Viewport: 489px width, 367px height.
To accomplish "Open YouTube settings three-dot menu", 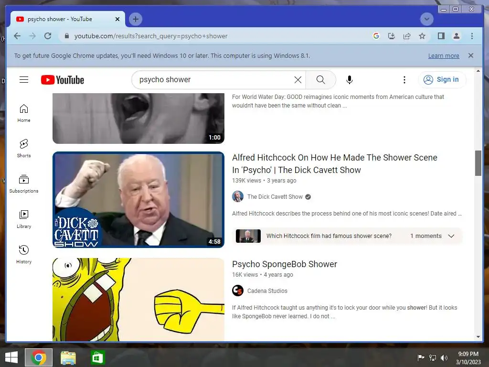I will click(404, 80).
